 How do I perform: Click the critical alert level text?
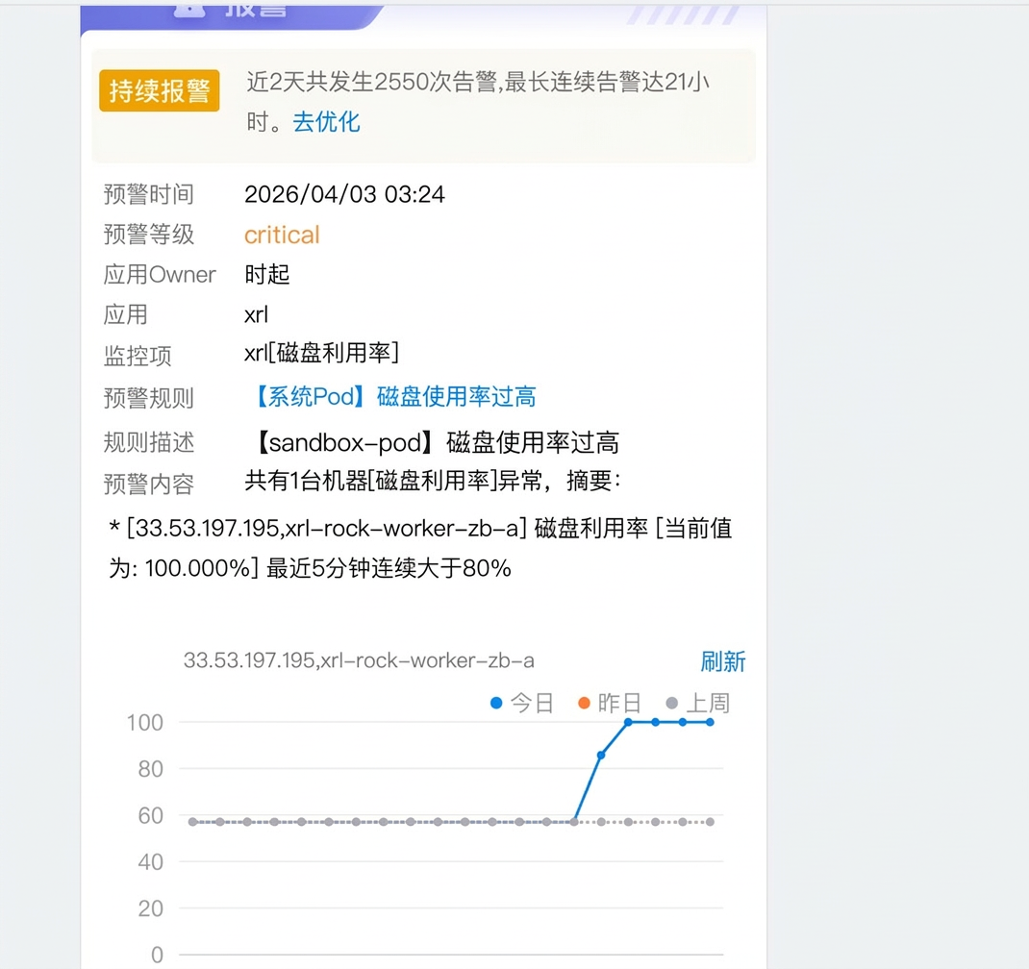[x=282, y=235]
